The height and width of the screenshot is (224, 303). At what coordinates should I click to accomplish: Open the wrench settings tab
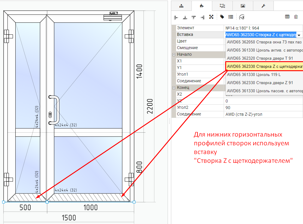(264, 6)
